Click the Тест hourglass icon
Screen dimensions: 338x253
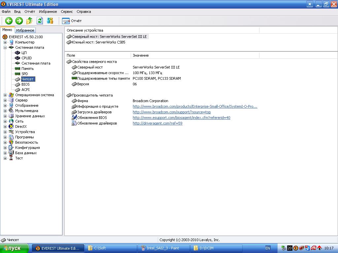pyautogui.click(x=11, y=158)
